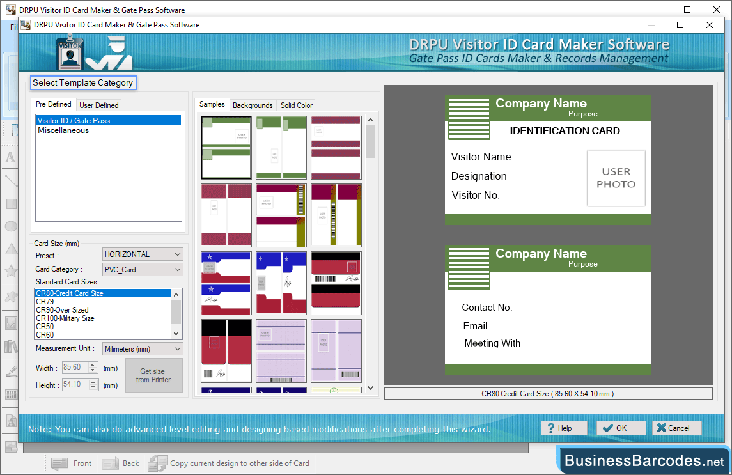732x475 pixels.
Task: Click the Height value field
Action: coord(75,384)
